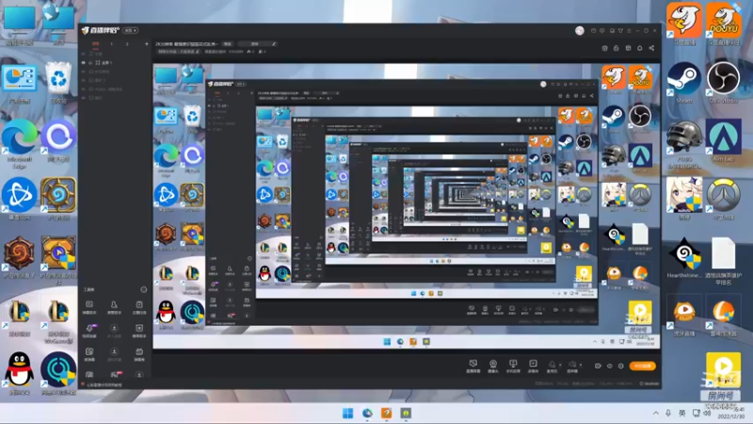Toggle visibility eye of the 全屏 1 source

tap(83, 62)
